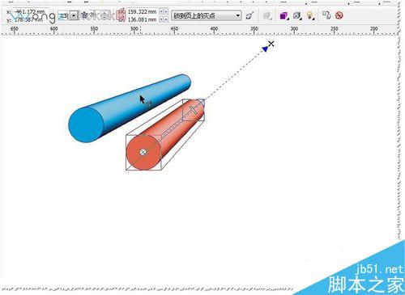Toggle page or object vanishing point icon
Image resolution: width=405 pixels, height=295 pixels.
249,15
